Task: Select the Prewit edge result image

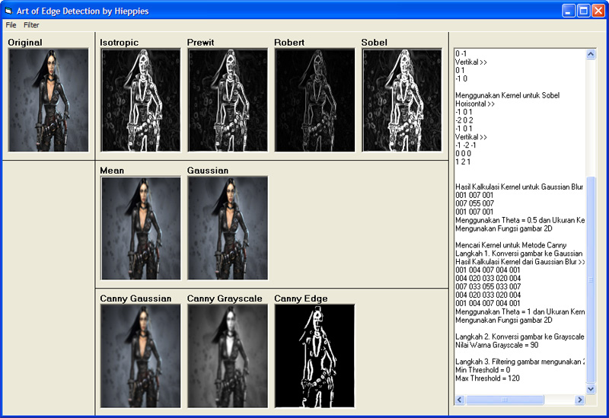Action: tap(228, 100)
